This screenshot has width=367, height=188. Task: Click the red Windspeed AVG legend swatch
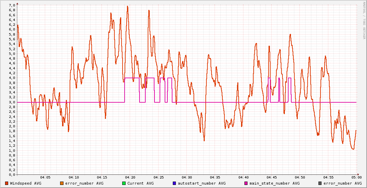pyautogui.click(x=6, y=183)
